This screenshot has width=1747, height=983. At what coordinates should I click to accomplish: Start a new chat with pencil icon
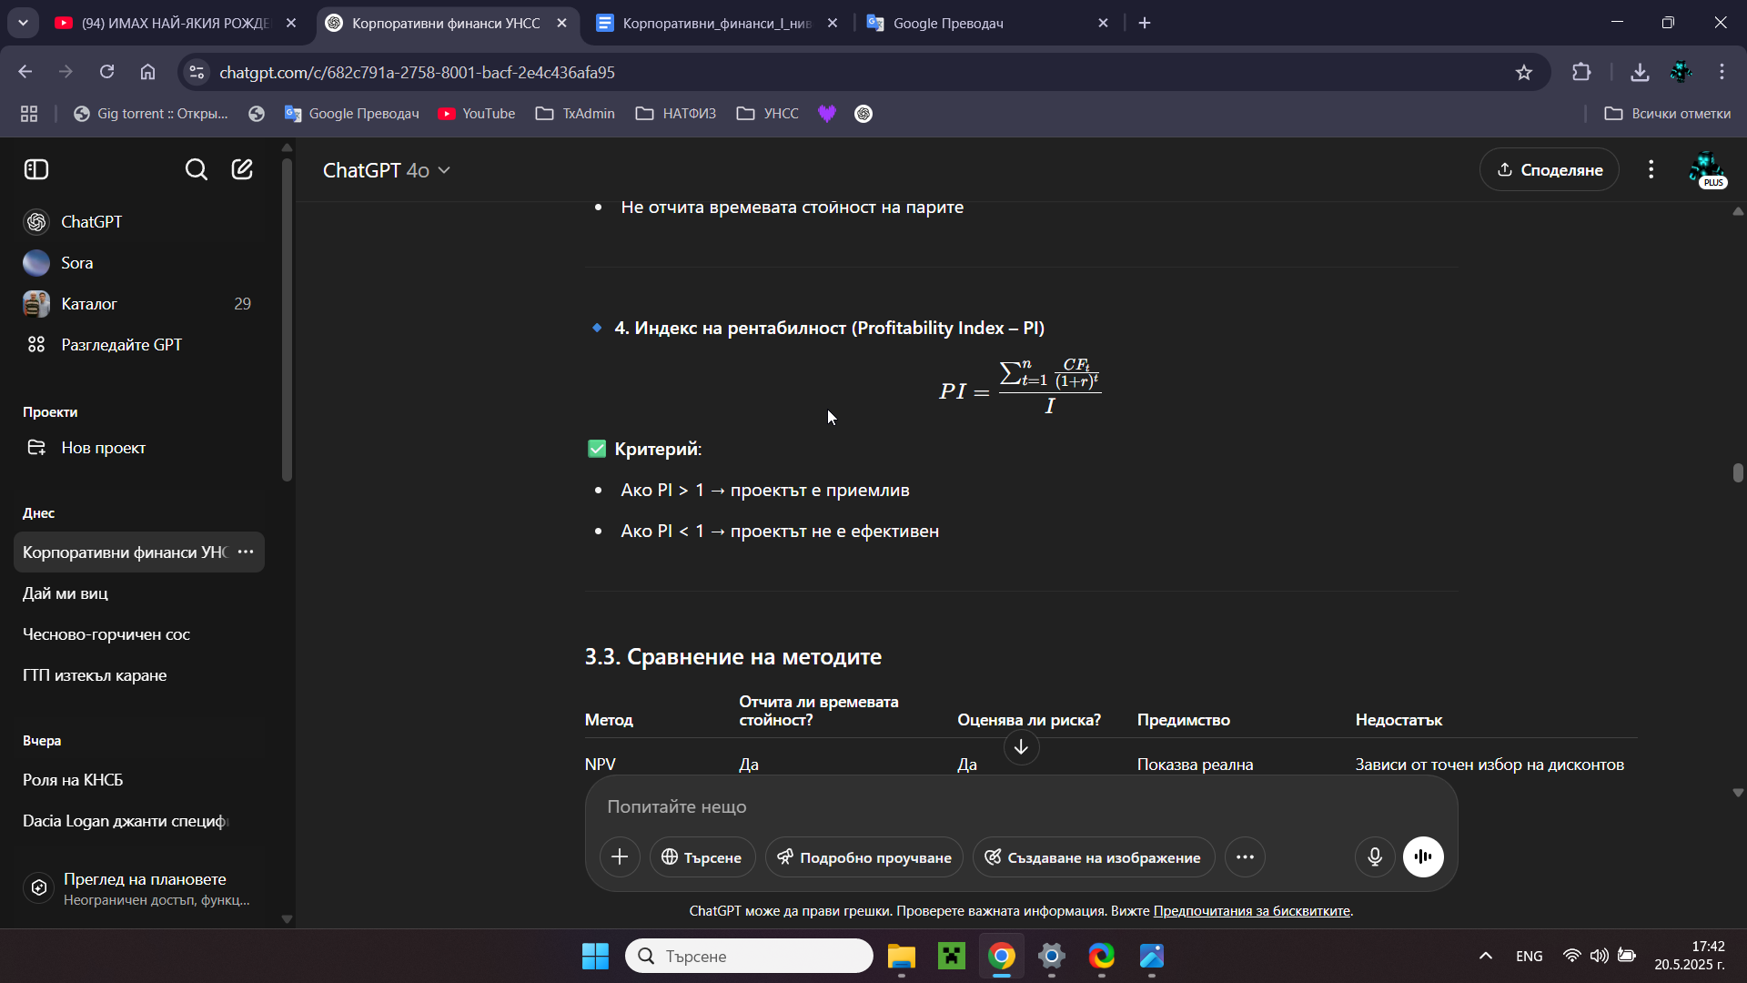click(242, 169)
